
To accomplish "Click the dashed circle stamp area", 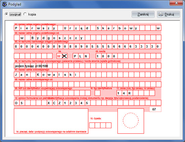I will click(131, 120).
